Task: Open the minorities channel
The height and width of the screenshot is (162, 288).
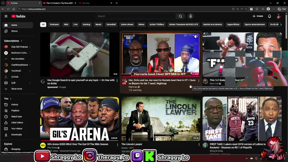Action: (18, 59)
